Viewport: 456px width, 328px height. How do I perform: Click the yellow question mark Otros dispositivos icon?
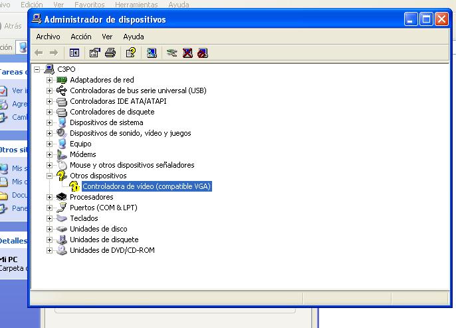[62, 176]
